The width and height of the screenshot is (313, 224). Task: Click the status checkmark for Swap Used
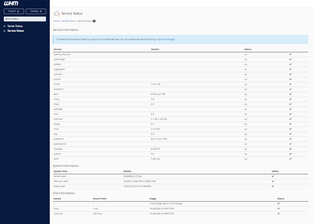273,186
